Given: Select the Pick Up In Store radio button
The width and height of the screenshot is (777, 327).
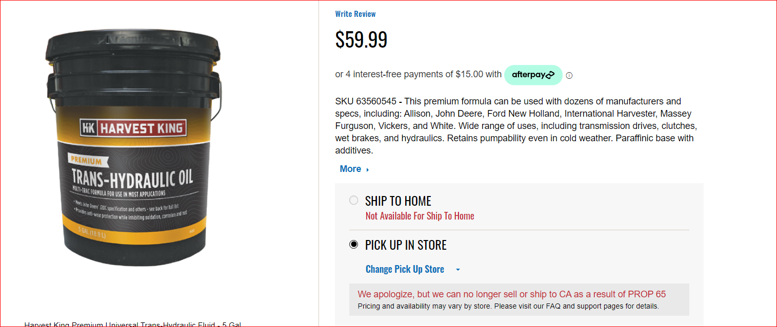Looking at the screenshot, I should 353,245.
